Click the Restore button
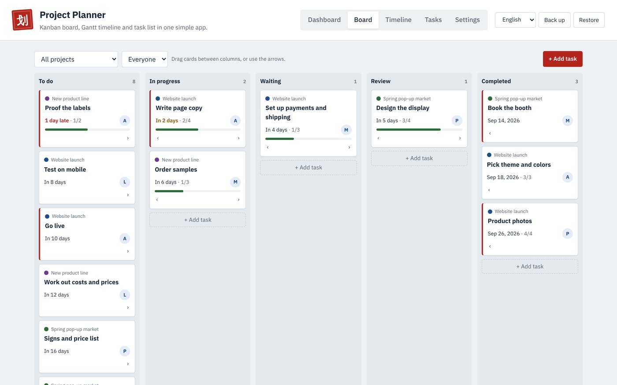Viewport: 617px width, 385px height. tap(589, 20)
